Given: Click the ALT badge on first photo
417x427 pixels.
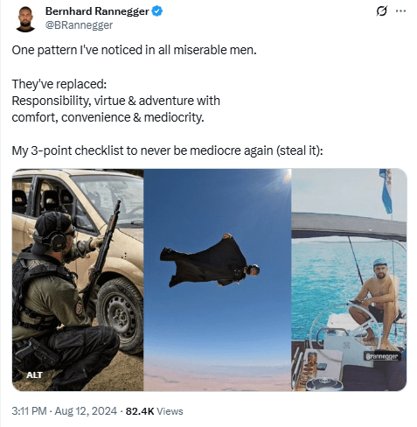Looking at the screenshot, I should click(34, 375).
